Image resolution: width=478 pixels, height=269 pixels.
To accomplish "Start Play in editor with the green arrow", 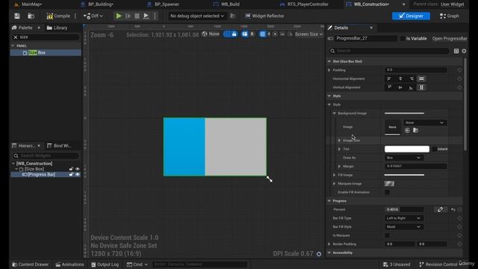I will tap(119, 16).
